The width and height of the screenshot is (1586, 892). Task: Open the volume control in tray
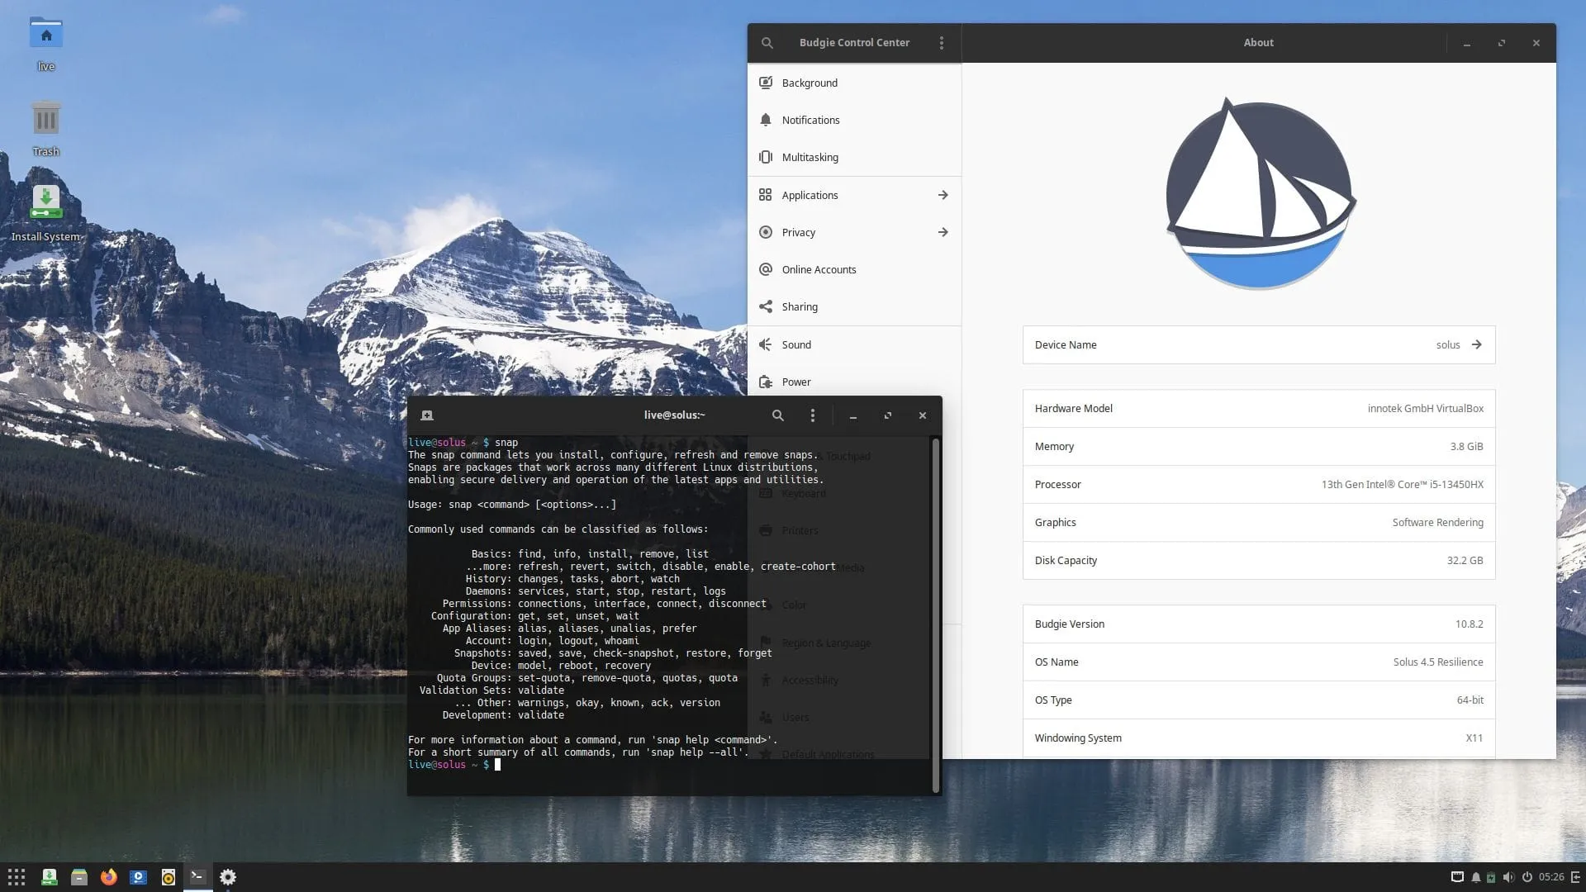coord(1509,877)
